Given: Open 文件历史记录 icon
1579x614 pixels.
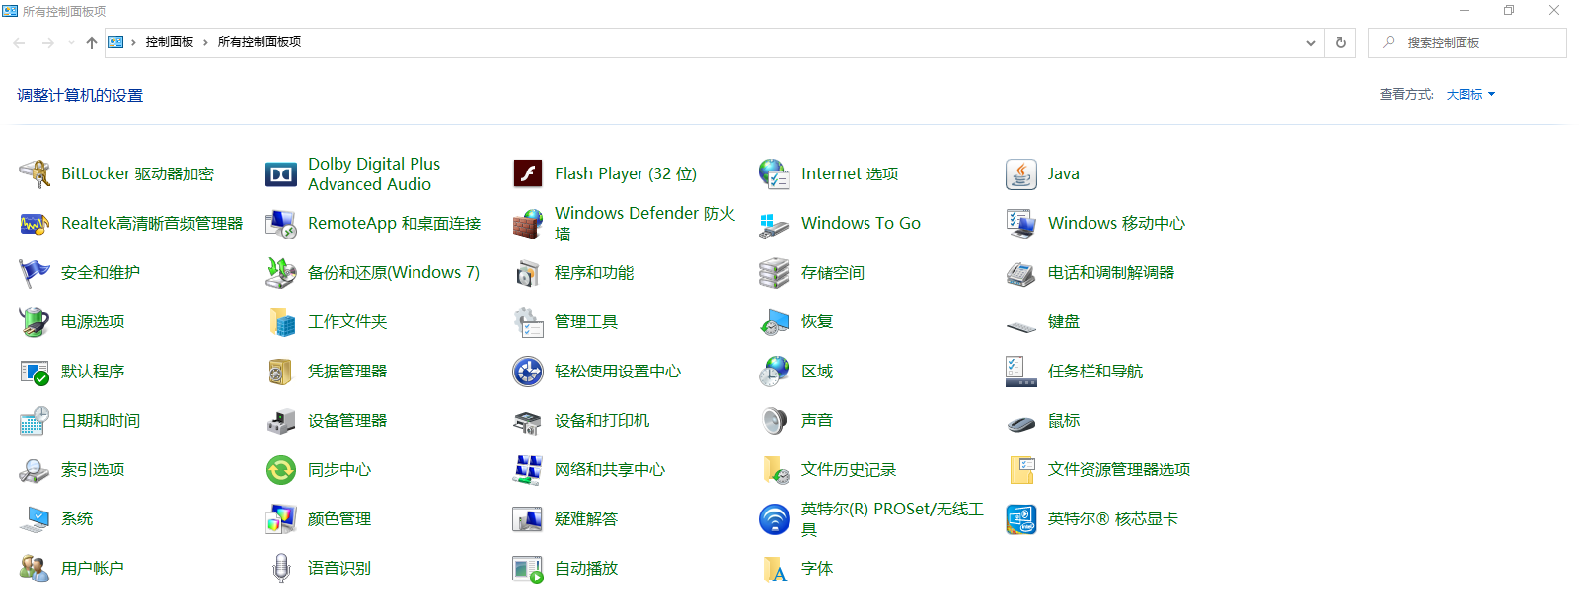Looking at the screenshot, I should click(775, 470).
